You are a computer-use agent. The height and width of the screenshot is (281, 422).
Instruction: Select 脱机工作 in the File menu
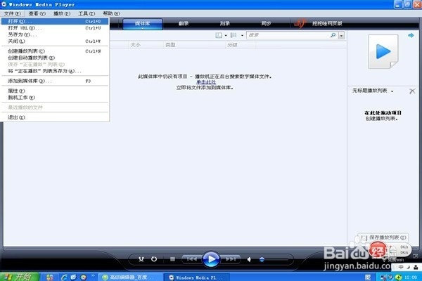(55, 98)
